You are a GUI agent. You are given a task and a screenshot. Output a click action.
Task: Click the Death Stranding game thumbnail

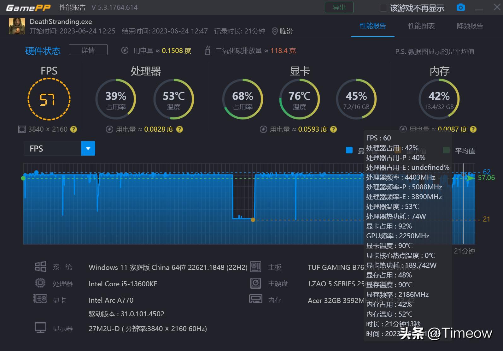click(17, 26)
